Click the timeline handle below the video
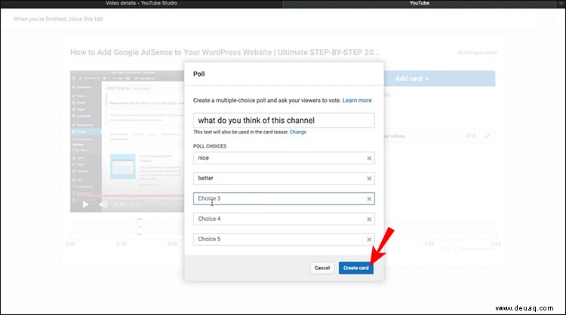This screenshot has width=566, height=315. [x=139, y=227]
